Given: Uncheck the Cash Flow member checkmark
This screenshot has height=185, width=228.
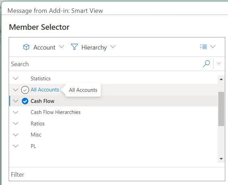Looking at the screenshot, I should click(x=25, y=101).
